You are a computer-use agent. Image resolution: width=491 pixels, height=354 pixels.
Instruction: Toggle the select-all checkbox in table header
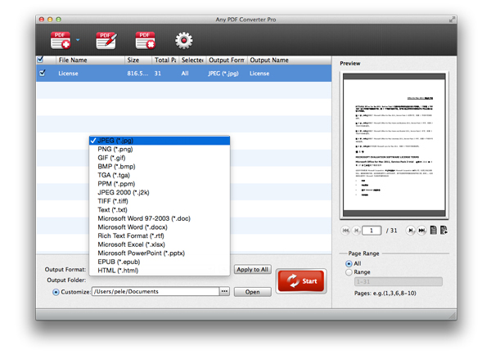coord(40,59)
